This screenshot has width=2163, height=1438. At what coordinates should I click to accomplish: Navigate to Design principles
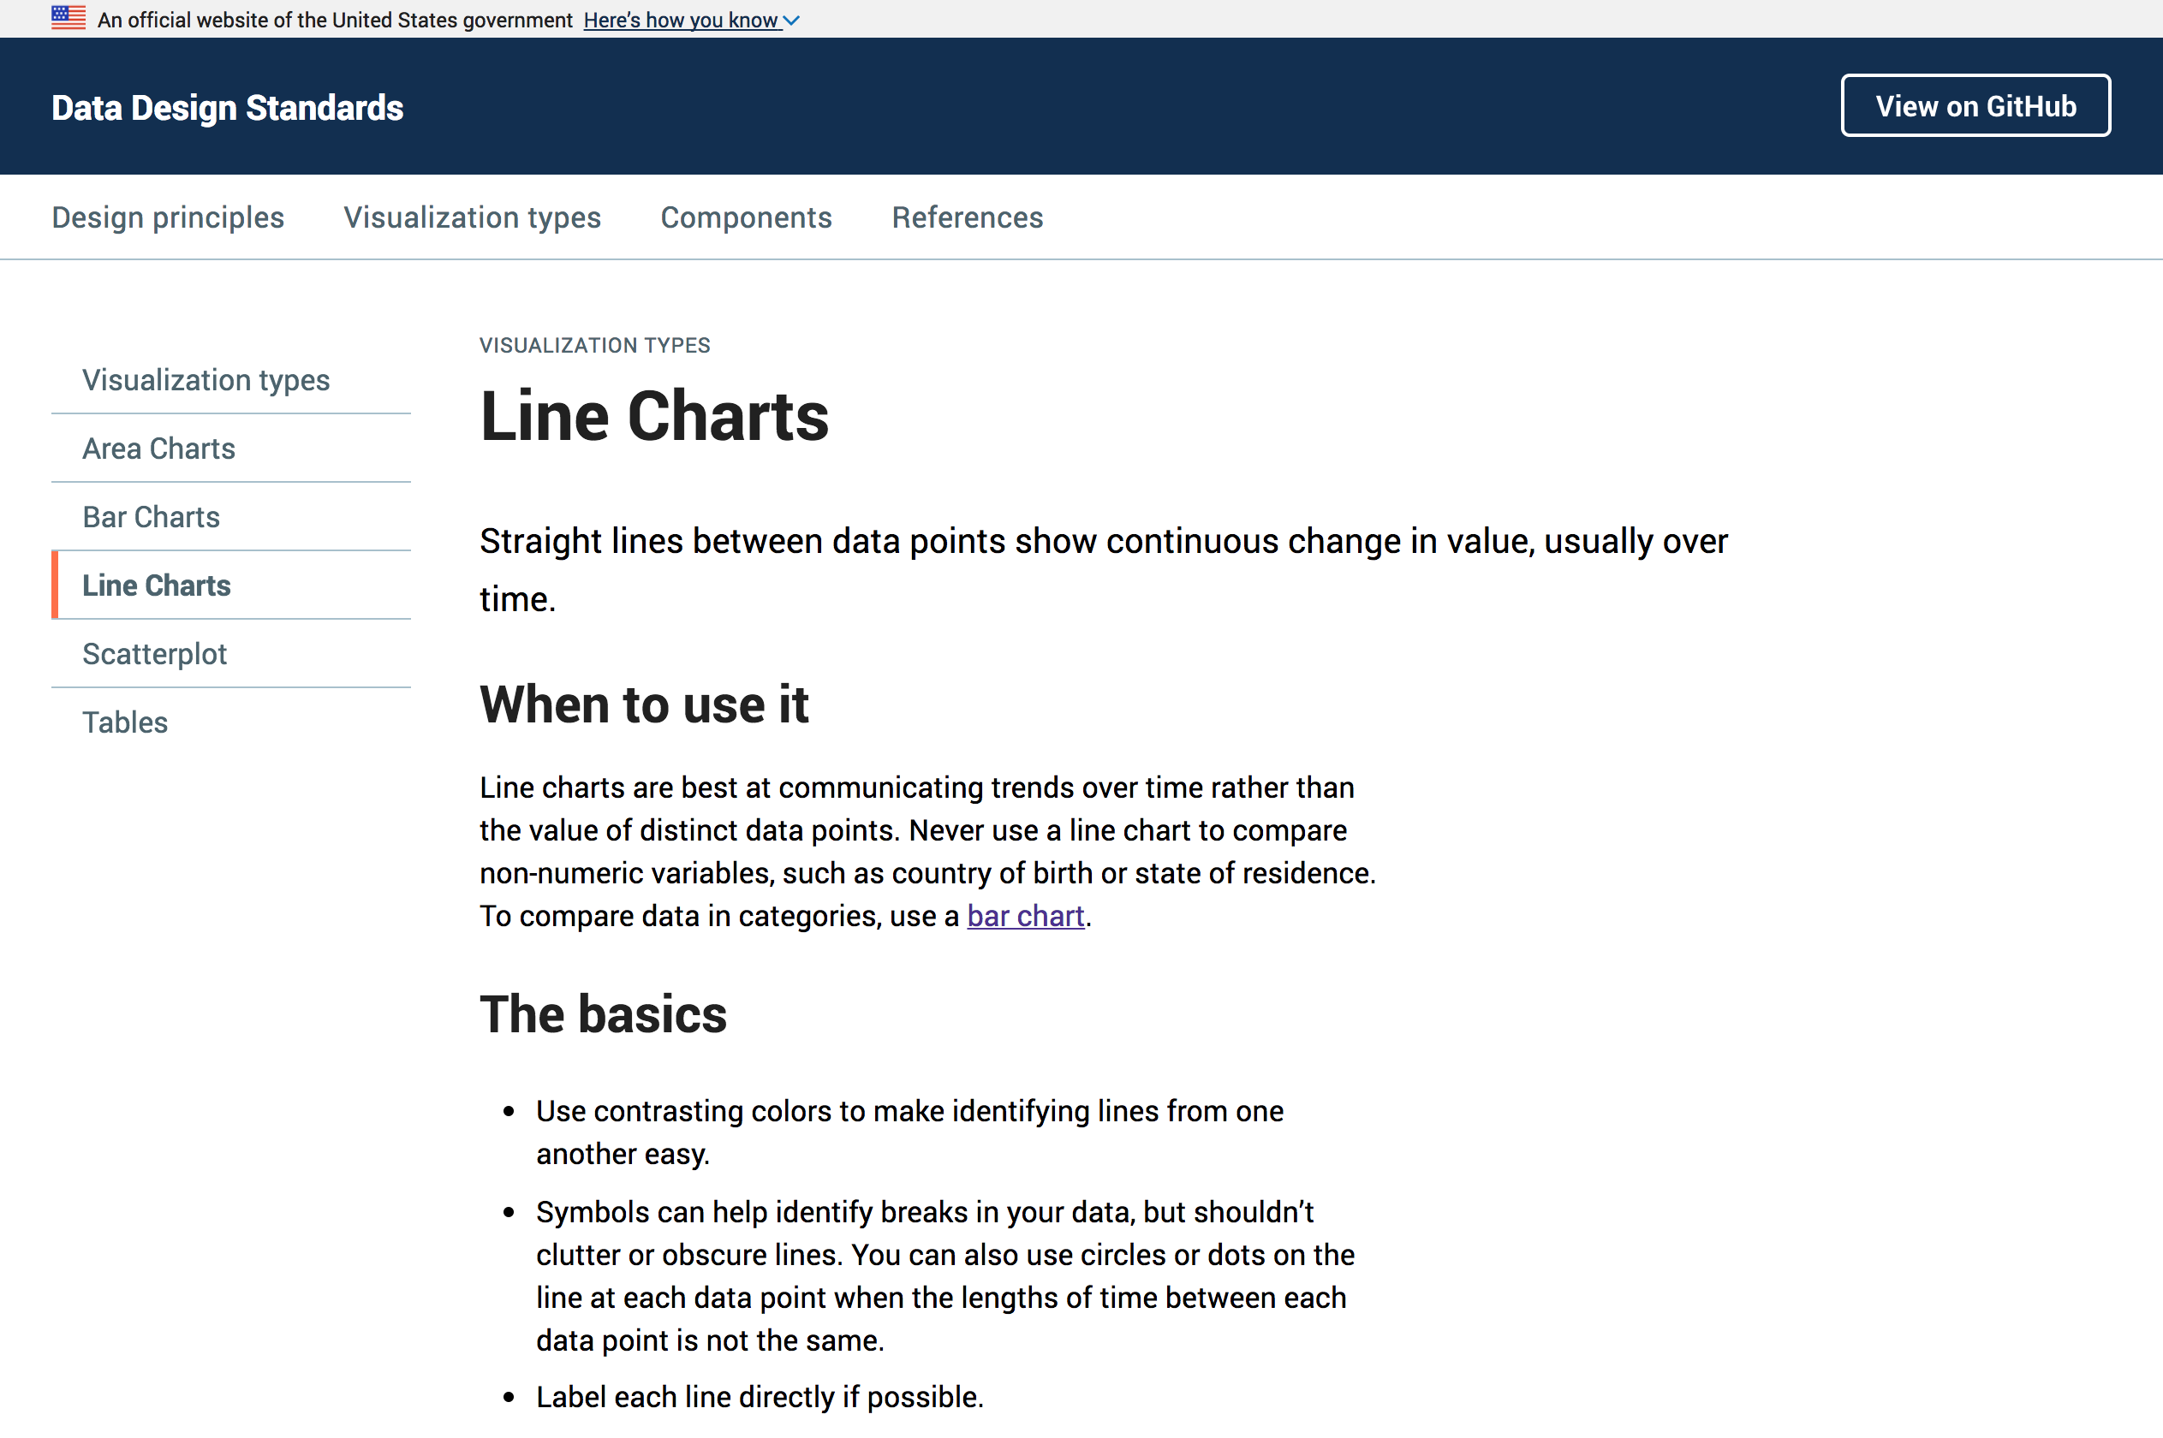[167, 217]
